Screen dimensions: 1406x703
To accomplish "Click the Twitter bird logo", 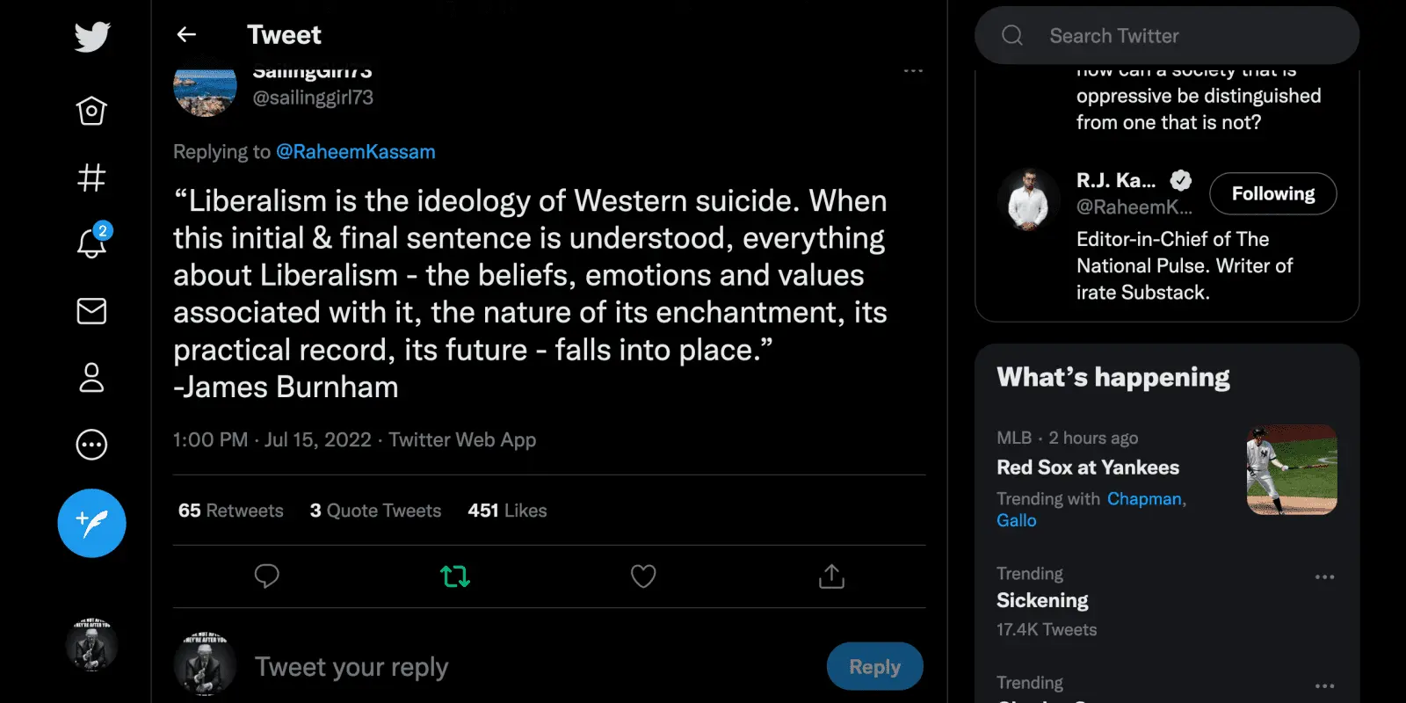I will coord(92,37).
